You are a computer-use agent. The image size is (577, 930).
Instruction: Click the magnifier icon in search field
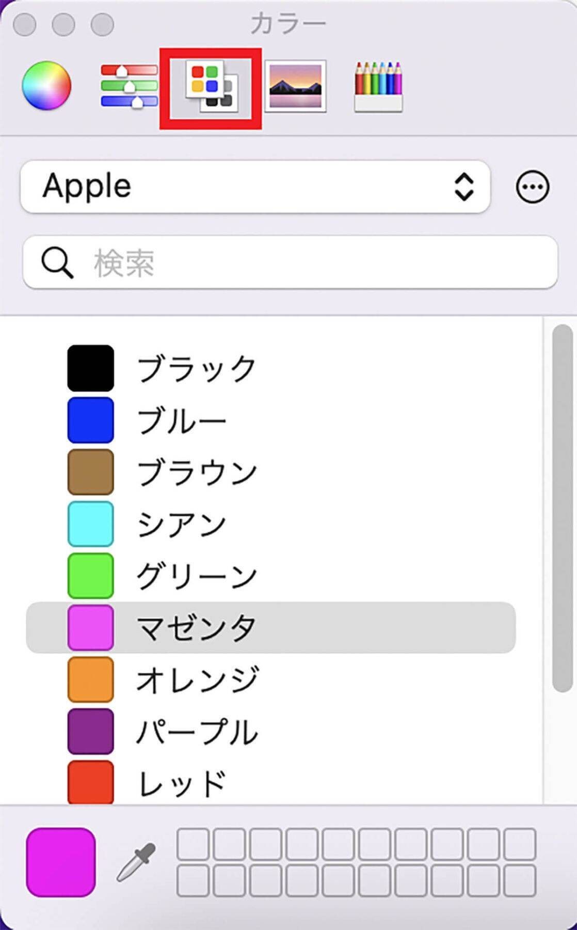coord(57,262)
